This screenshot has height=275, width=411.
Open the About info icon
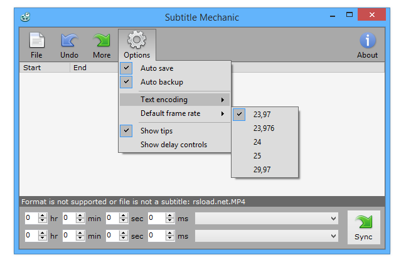(x=367, y=41)
